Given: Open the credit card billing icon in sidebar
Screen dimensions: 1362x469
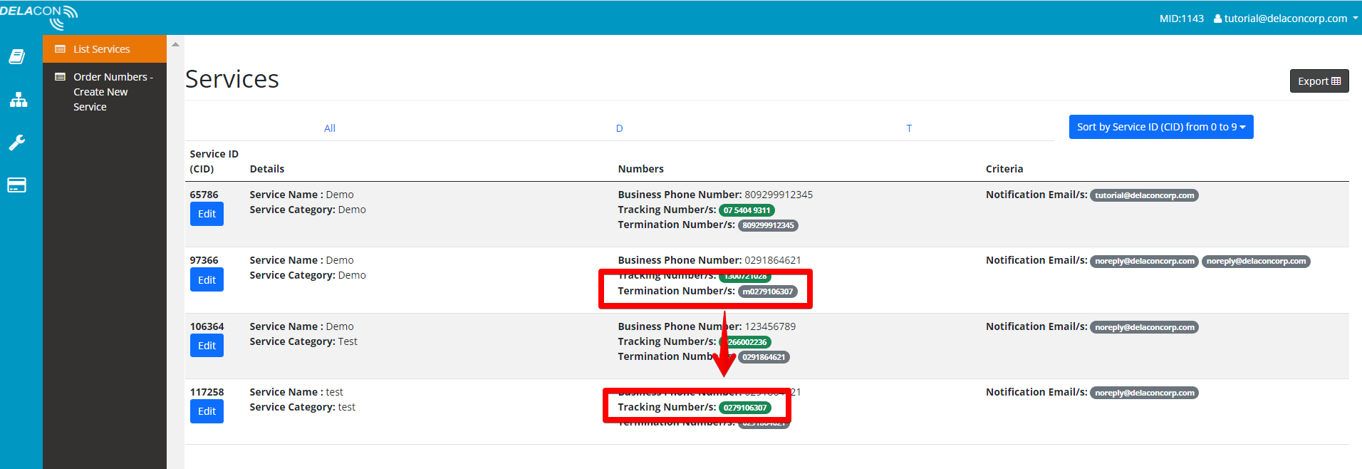Looking at the screenshot, I should coord(17,185).
